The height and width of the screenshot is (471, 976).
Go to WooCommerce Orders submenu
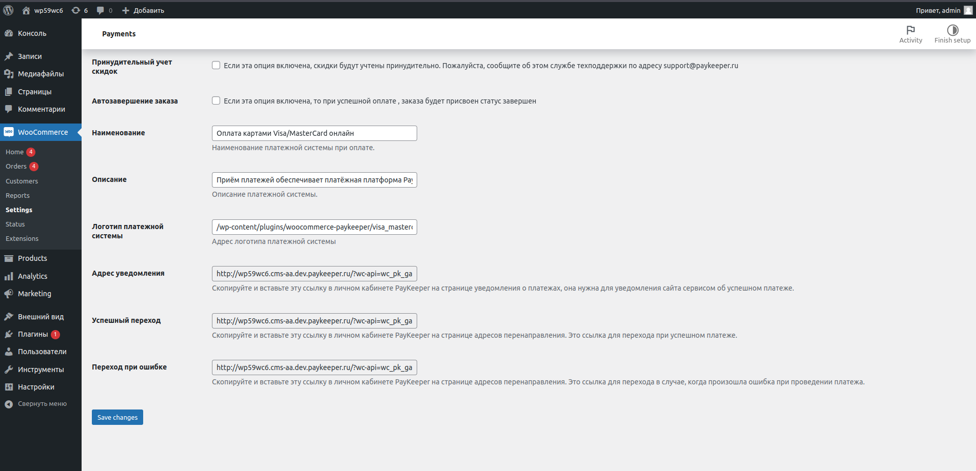[16, 167]
